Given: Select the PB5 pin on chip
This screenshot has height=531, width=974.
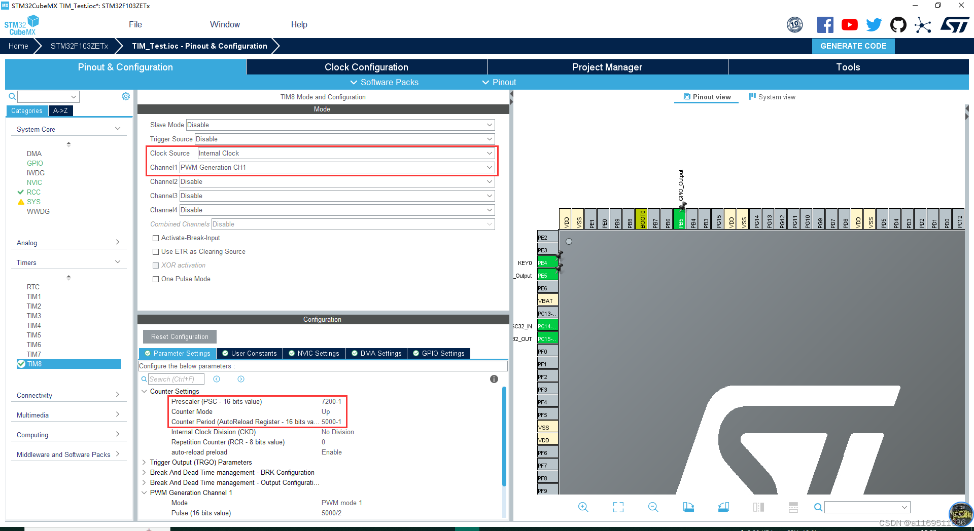Looking at the screenshot, I should pyautogui.click(x=680, y=219).
